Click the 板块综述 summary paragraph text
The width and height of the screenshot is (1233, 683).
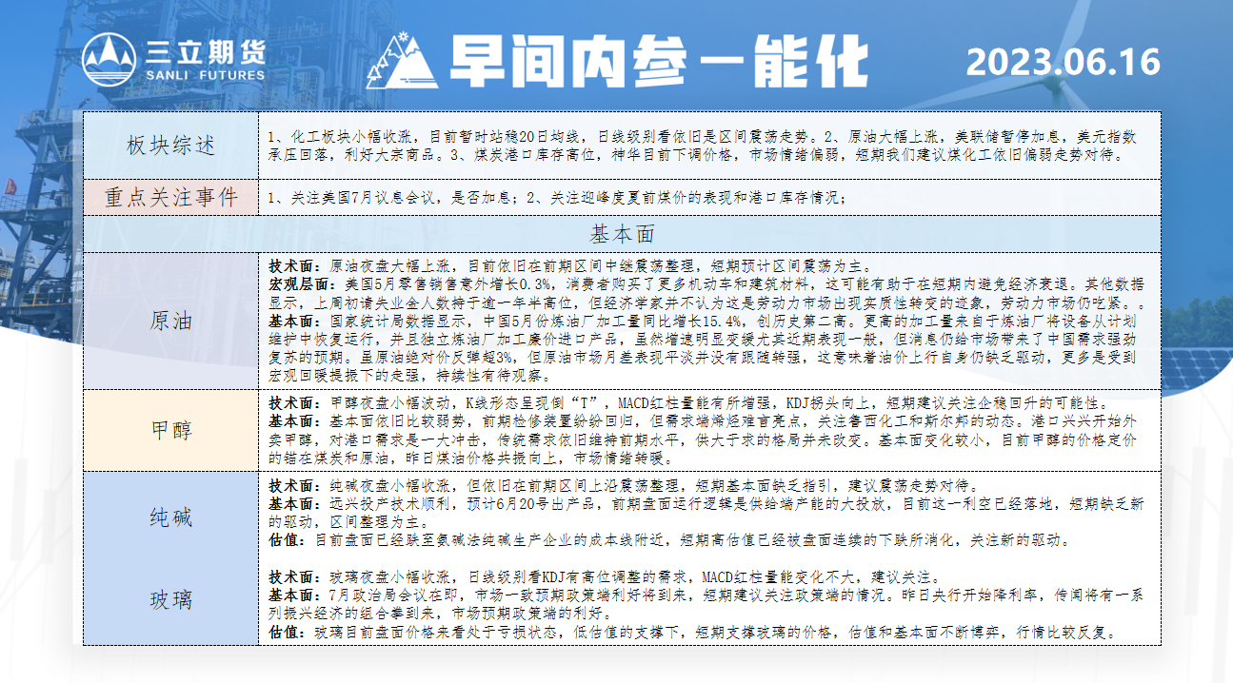tap(705, 145)
